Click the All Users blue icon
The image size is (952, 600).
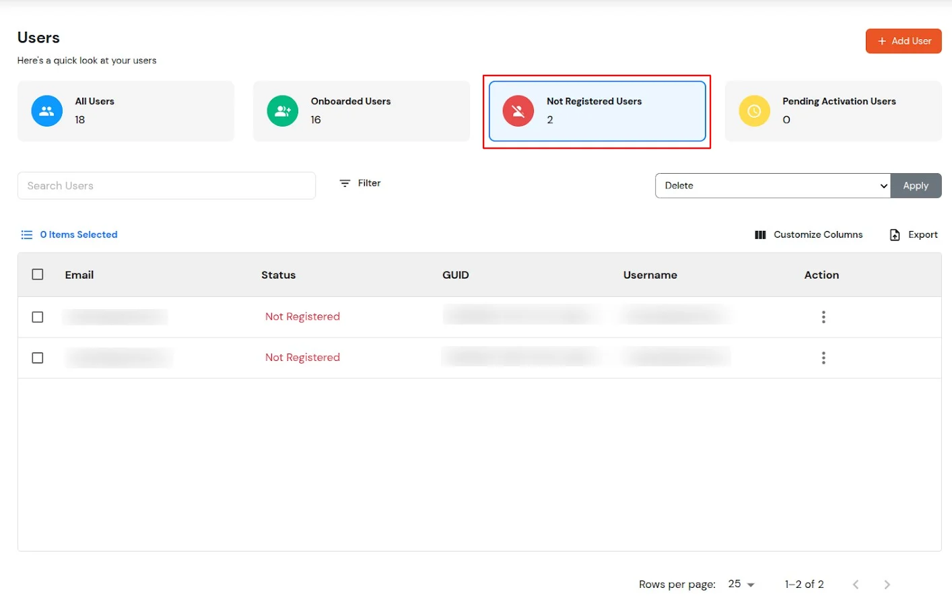(x=46, y=110)
